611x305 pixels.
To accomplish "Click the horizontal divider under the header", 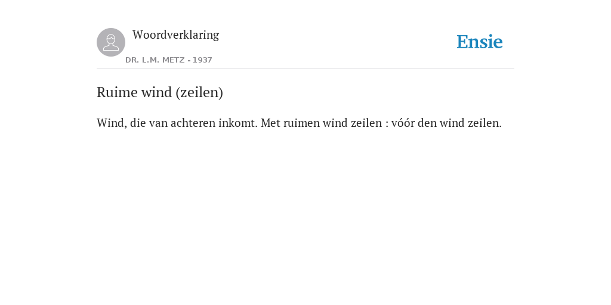I will pyautogui.click(x=305, y=69).
